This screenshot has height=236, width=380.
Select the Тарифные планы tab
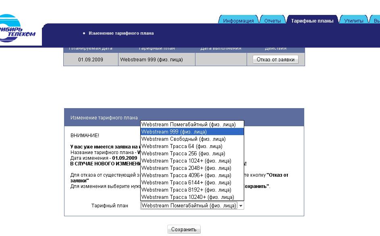click(x=312, y=21)
